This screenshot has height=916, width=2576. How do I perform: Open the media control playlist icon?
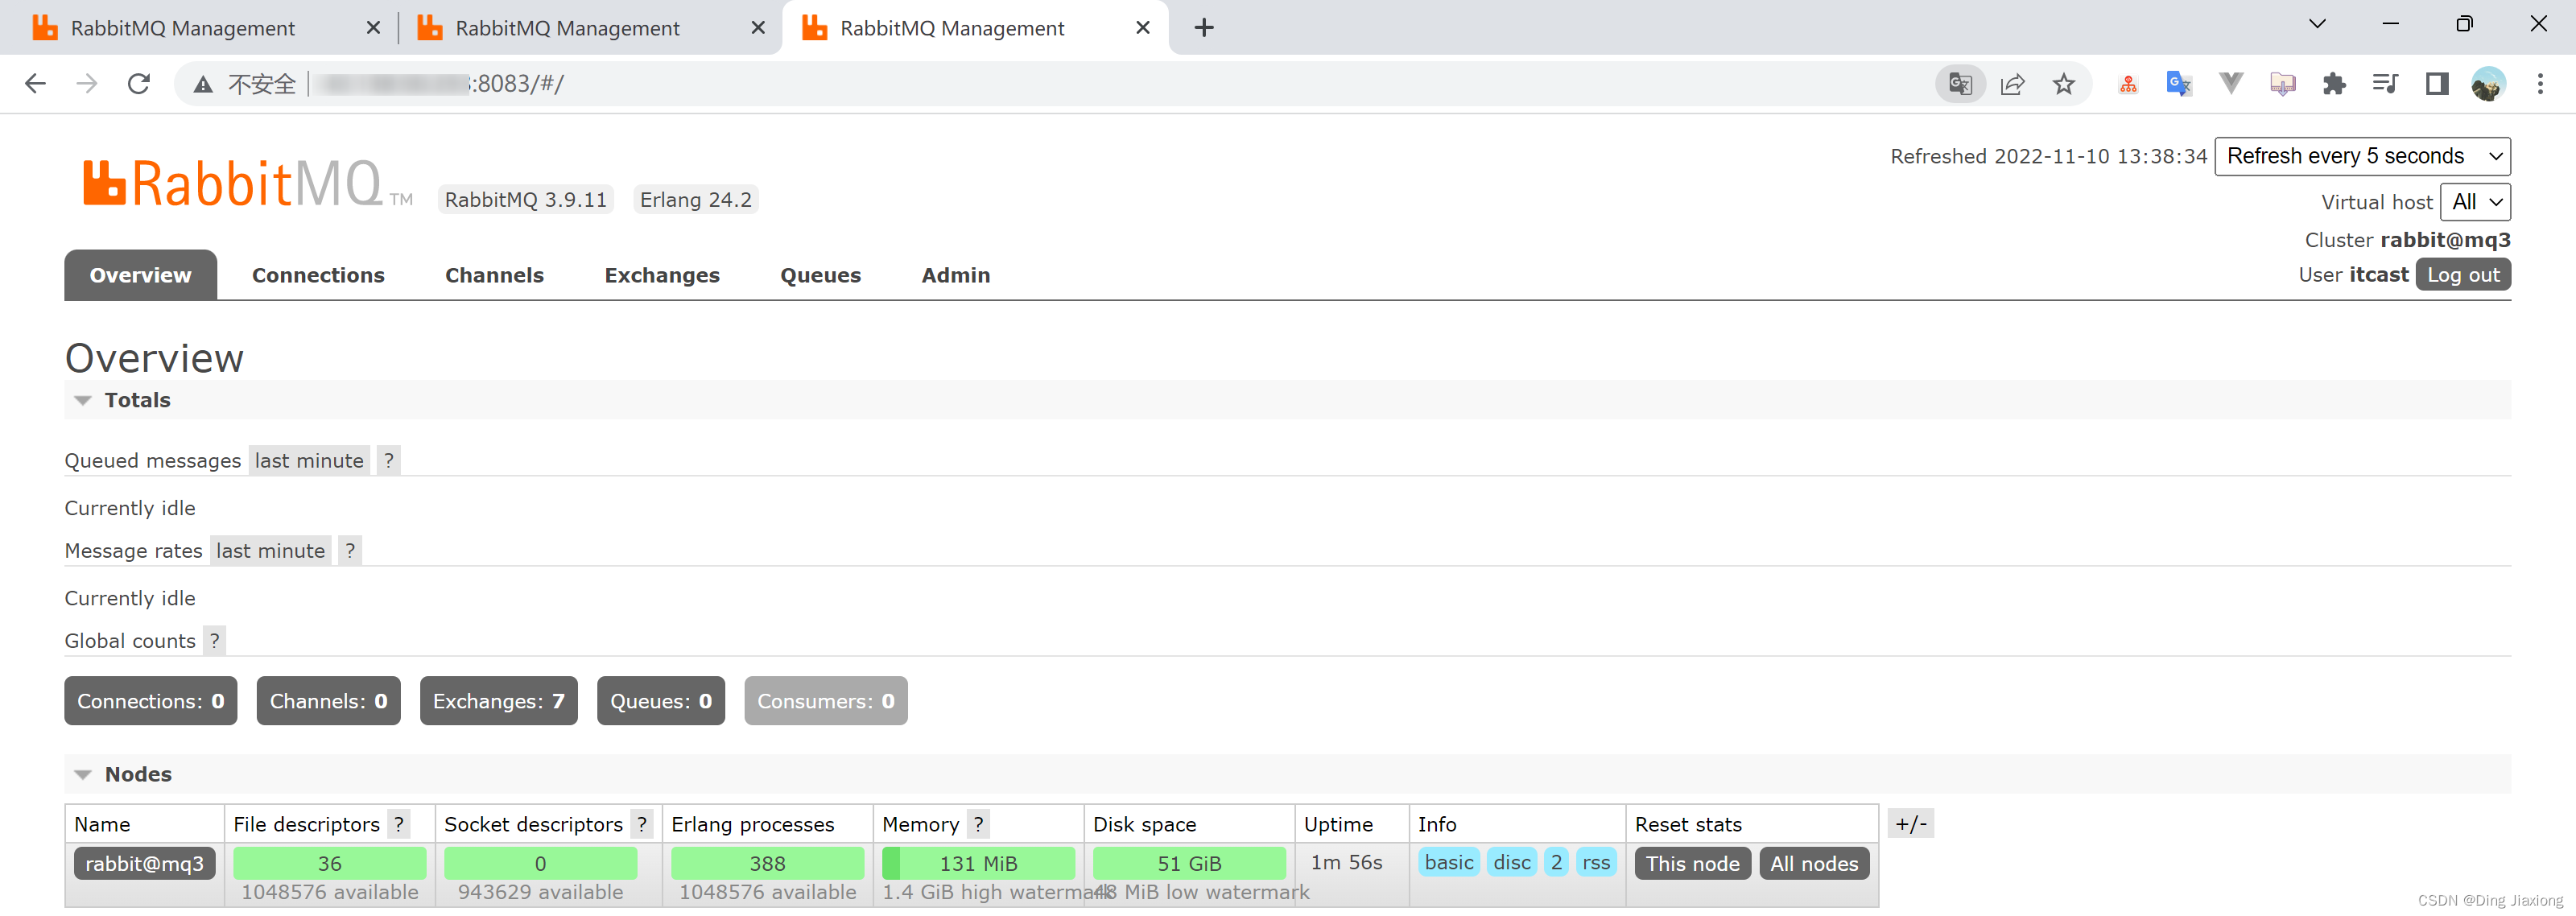(x=2385, y=84)
